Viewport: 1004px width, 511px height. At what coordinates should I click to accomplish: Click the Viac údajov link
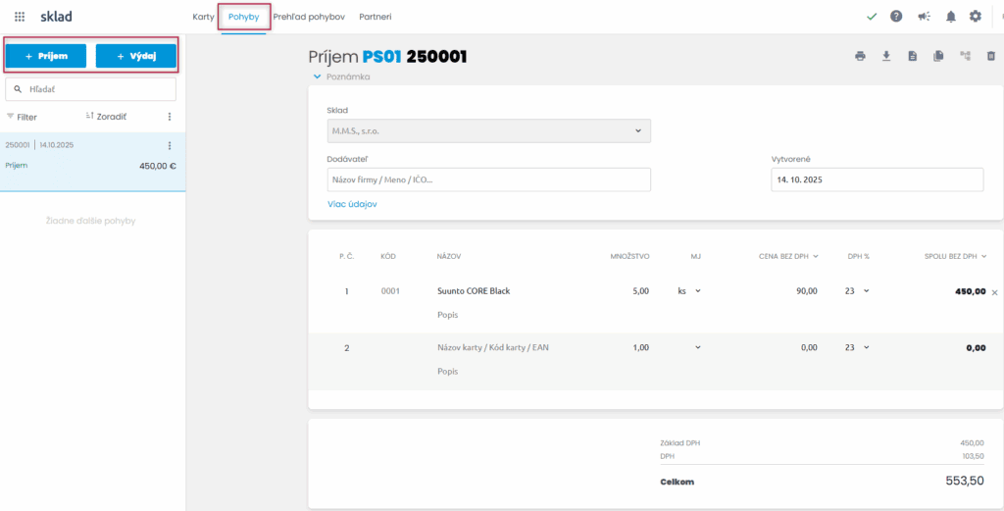(352, 204)
